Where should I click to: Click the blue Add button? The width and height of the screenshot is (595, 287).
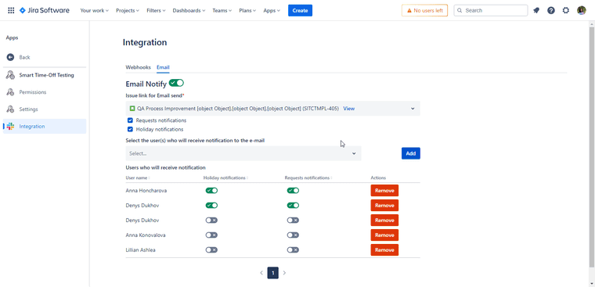410,153
